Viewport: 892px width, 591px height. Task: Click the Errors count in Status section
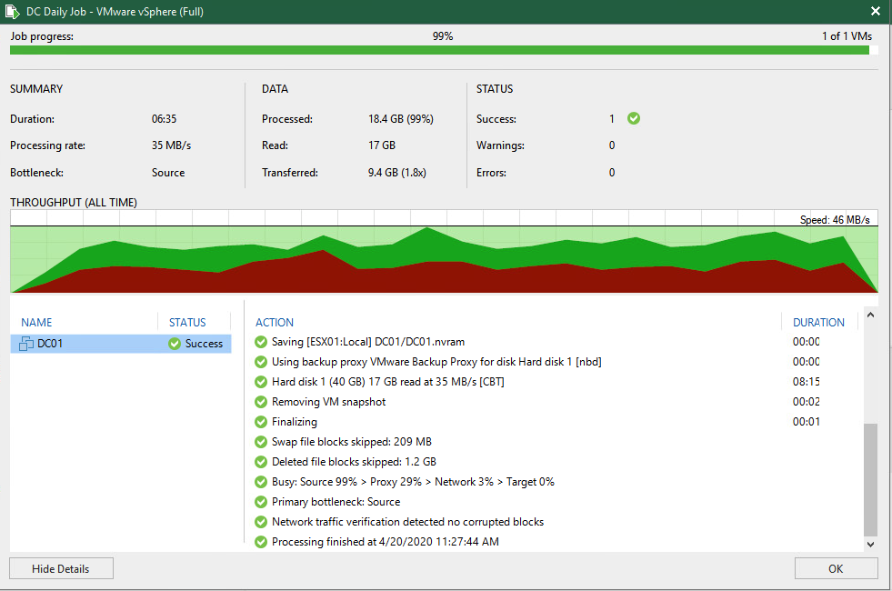pos(612,173)
